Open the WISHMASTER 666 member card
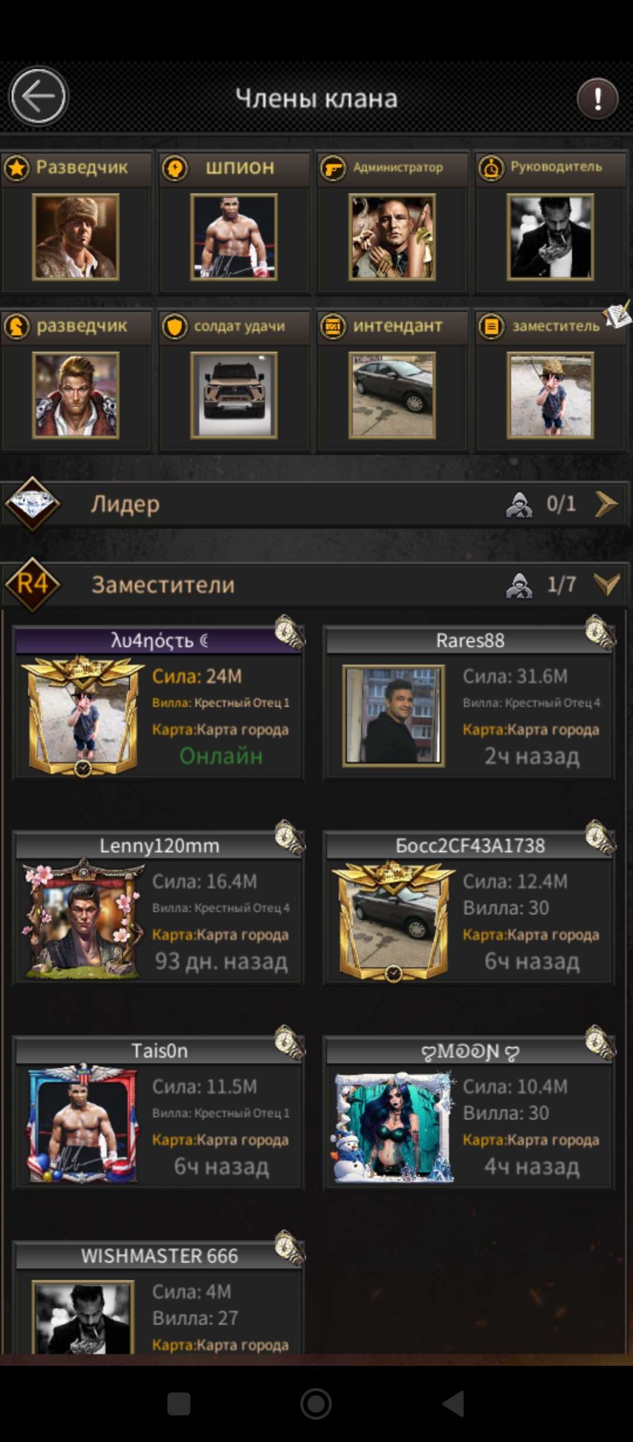Viewport: 633px width, 1442px height. coord(159,1298)
